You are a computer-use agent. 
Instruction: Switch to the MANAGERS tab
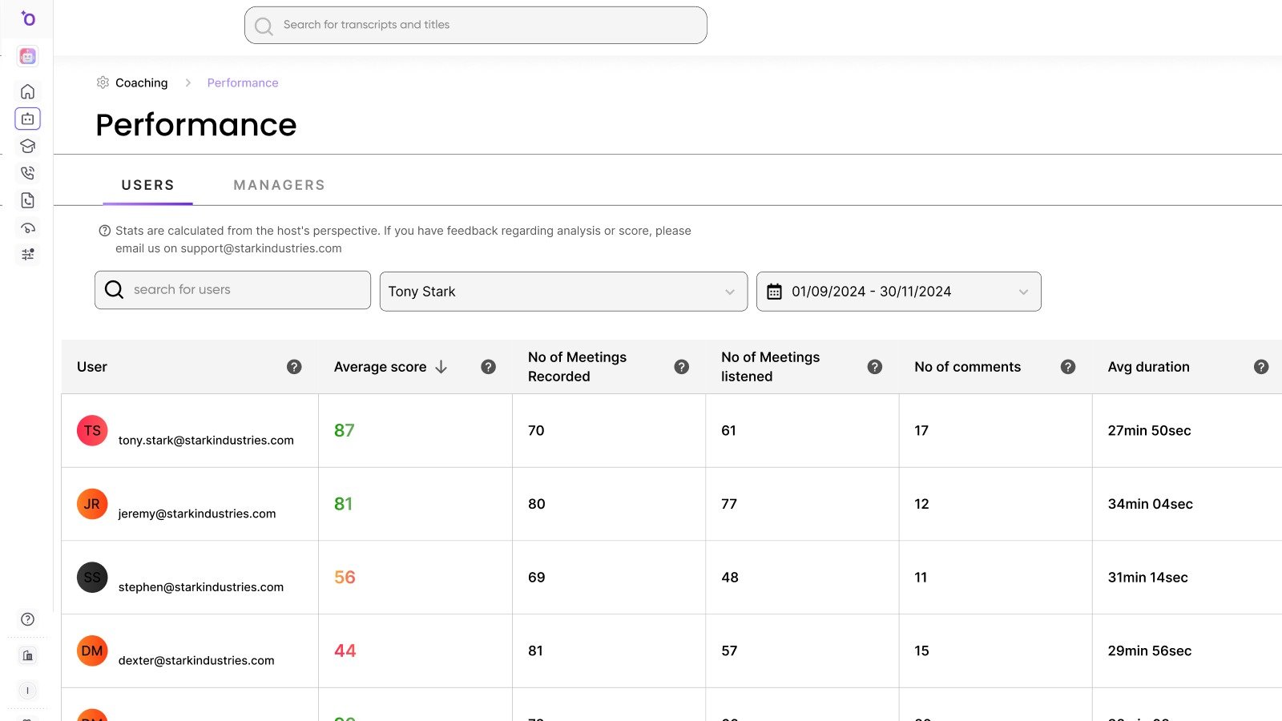click(279, 185)
